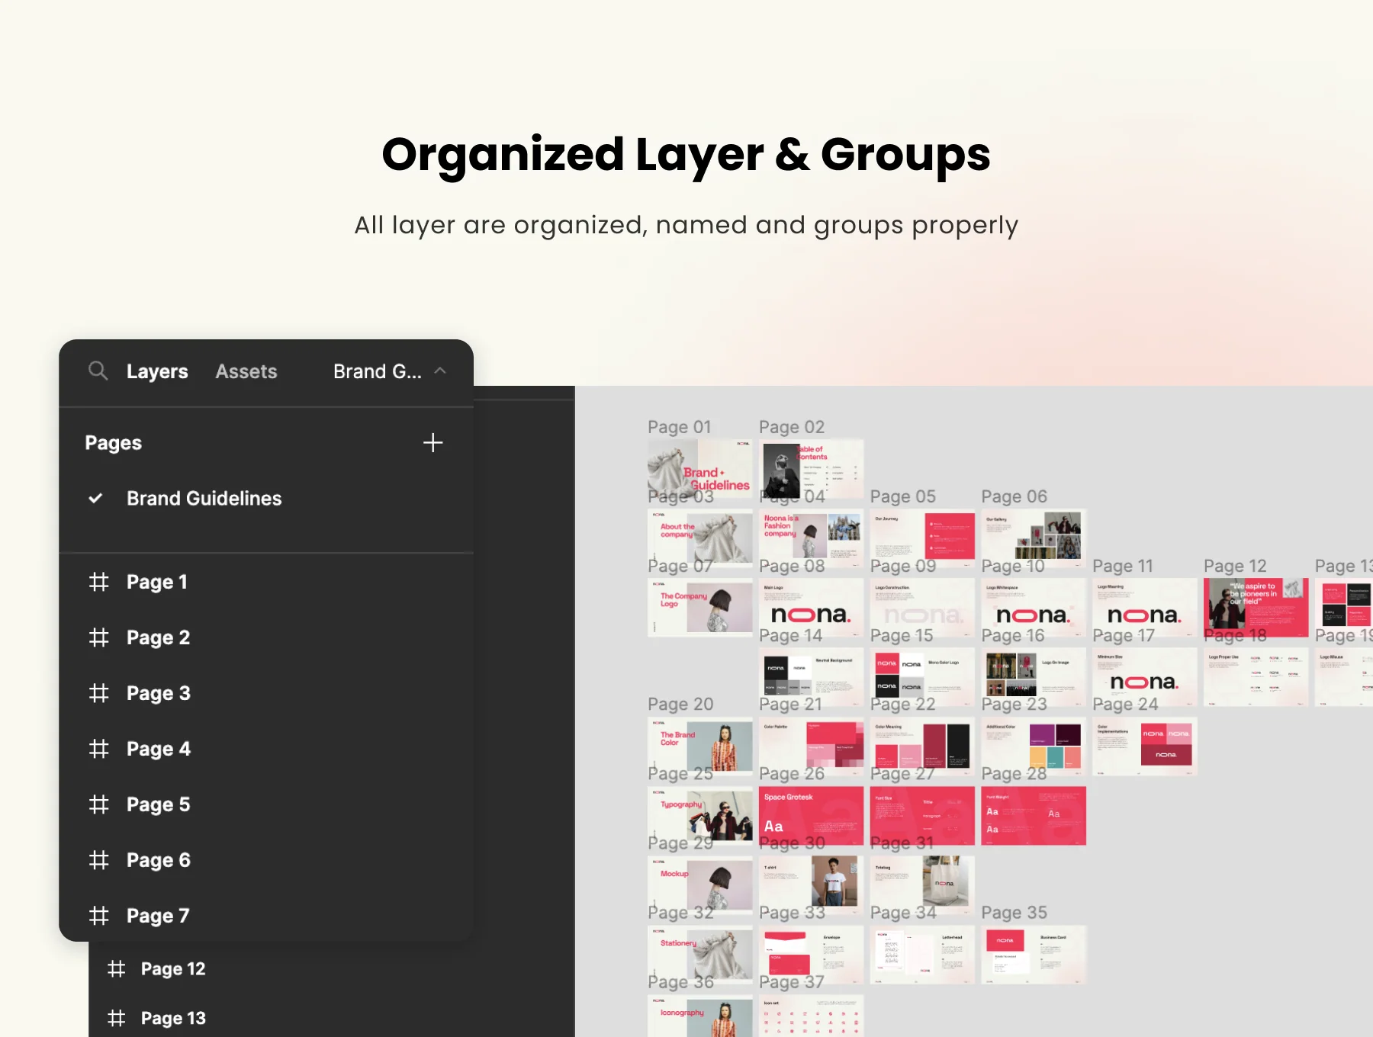Select the Noona is a Fashion company frame

click(x=811, y=538)
